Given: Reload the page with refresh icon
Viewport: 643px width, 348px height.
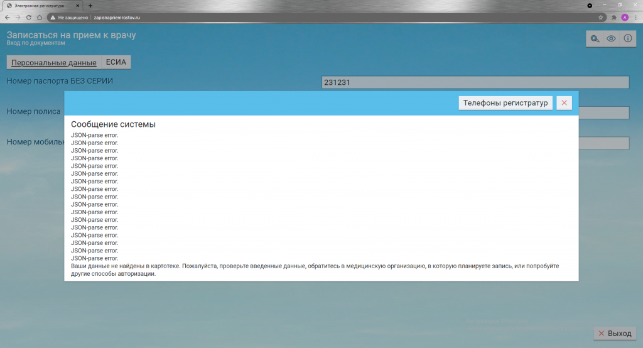Looking at the screenshot, I should coord(29,18).
